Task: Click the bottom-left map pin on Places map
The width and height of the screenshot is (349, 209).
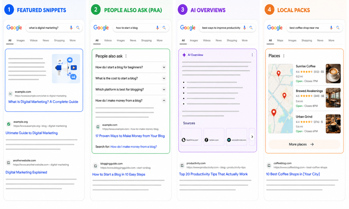Action: point(274,113)
